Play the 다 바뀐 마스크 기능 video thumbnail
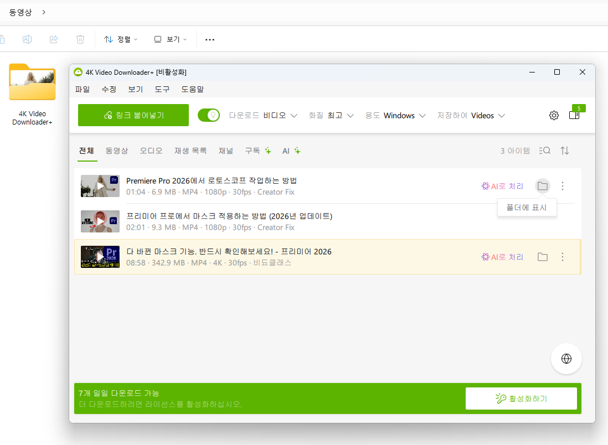This screenshot has height=445, width=608. click(x=100, y=257)
